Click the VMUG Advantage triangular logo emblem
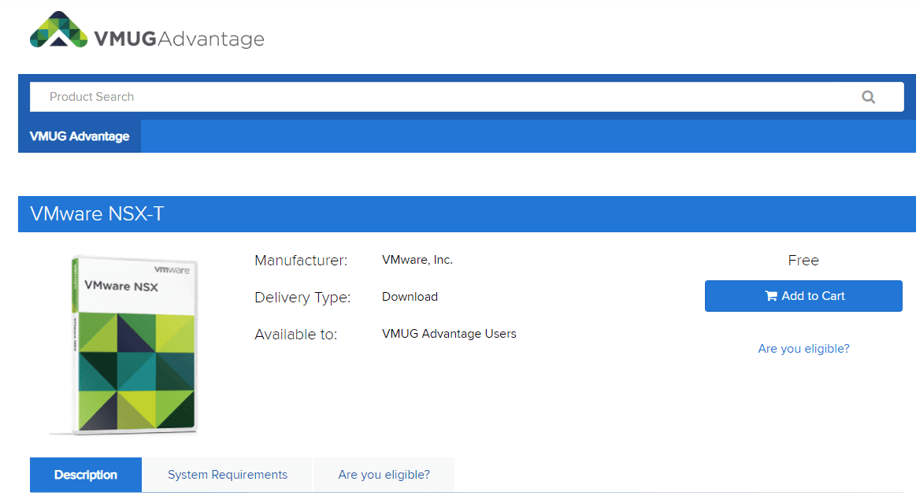Screen dimensions: 916x496 [59, 31]
